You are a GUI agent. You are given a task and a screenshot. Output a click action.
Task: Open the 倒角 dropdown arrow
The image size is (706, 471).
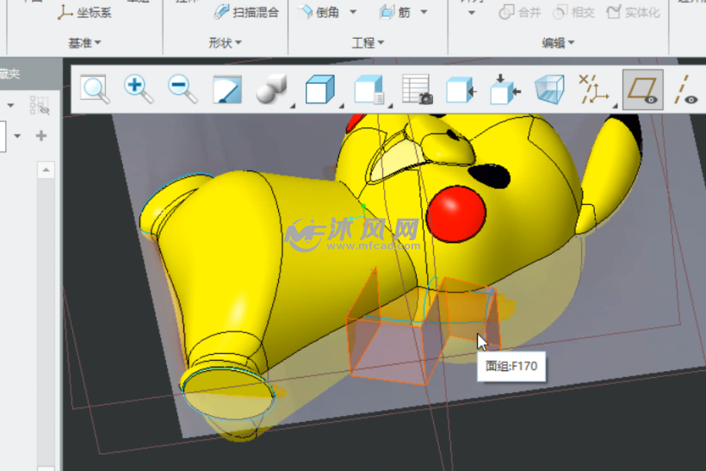tap(353, 12)
